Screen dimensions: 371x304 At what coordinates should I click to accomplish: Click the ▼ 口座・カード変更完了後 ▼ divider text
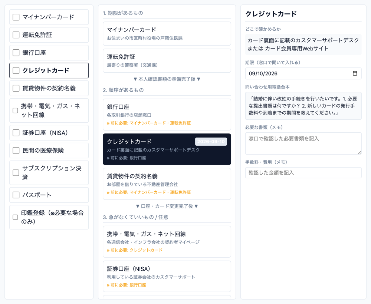[167, 206]
